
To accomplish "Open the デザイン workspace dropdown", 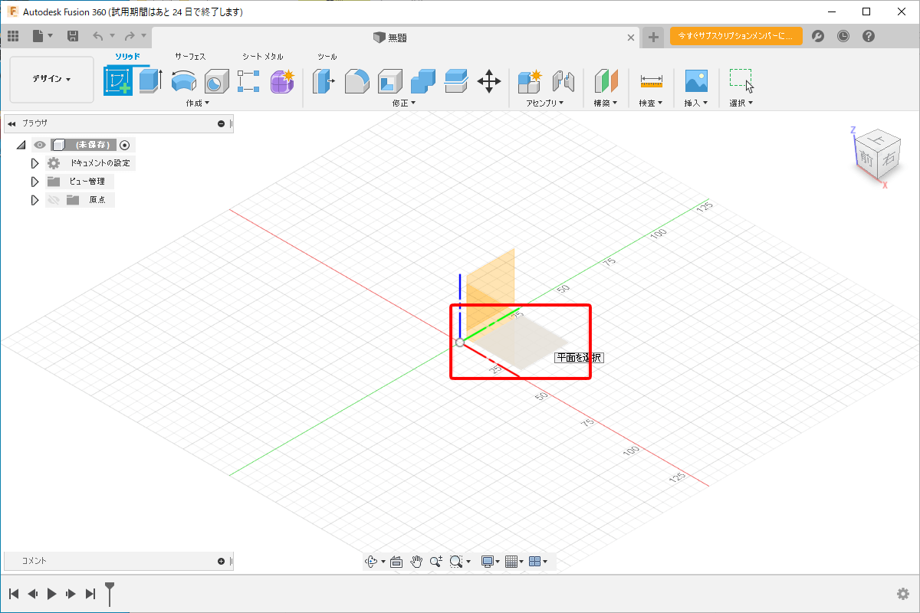I will pos(52,79).
